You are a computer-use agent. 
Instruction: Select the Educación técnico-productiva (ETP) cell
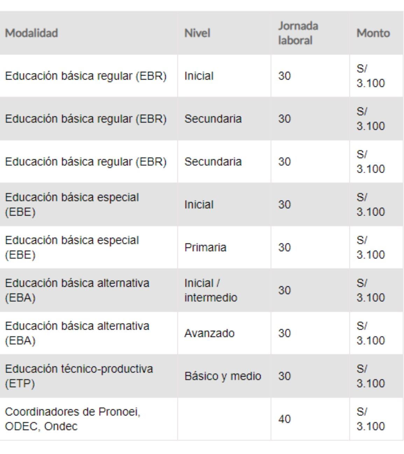point(79,376)
